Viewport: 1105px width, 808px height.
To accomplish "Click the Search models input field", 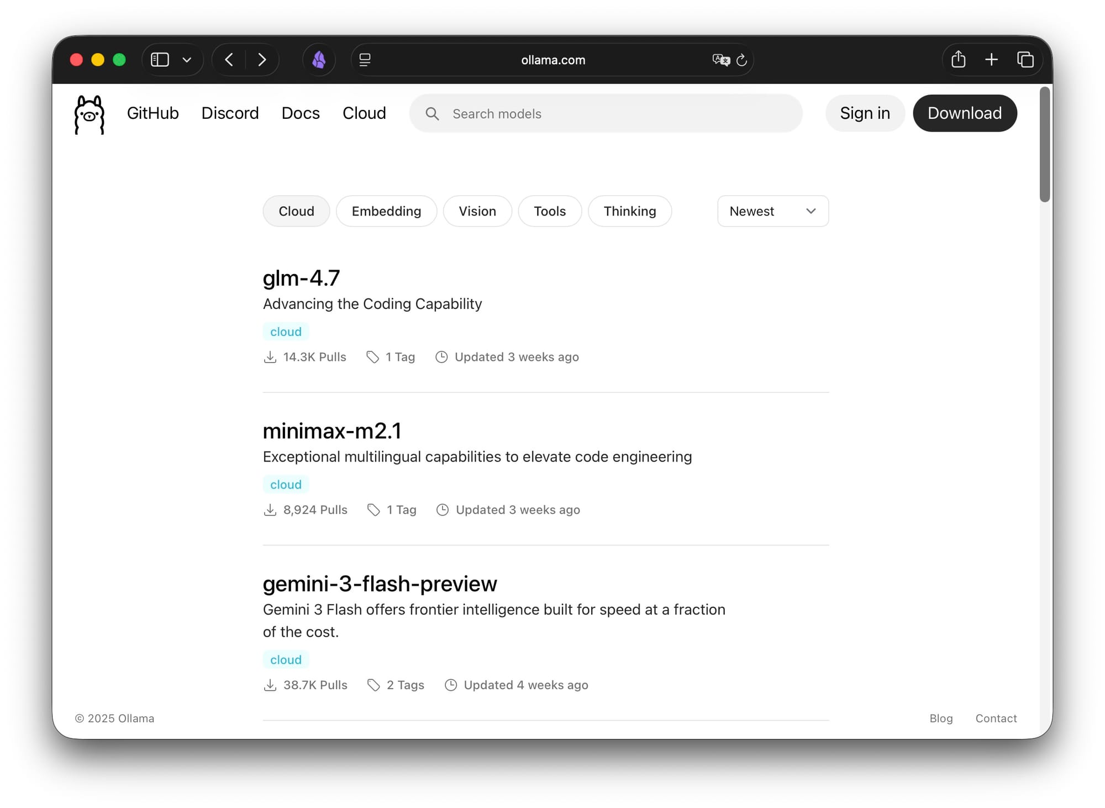I will pyautogui.click(x=608, y=114).
